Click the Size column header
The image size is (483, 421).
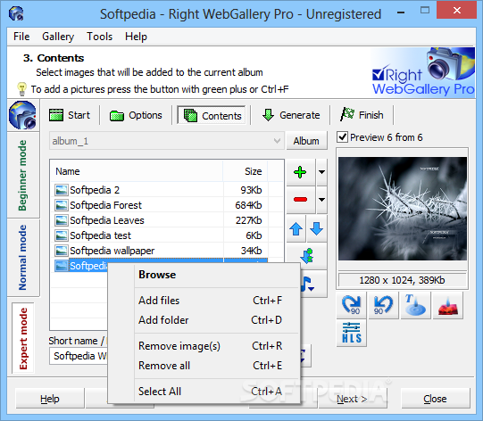click(246, 171)
